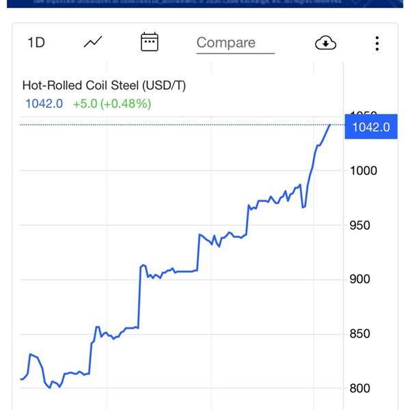Change chart type via line icon

(93, 42)
